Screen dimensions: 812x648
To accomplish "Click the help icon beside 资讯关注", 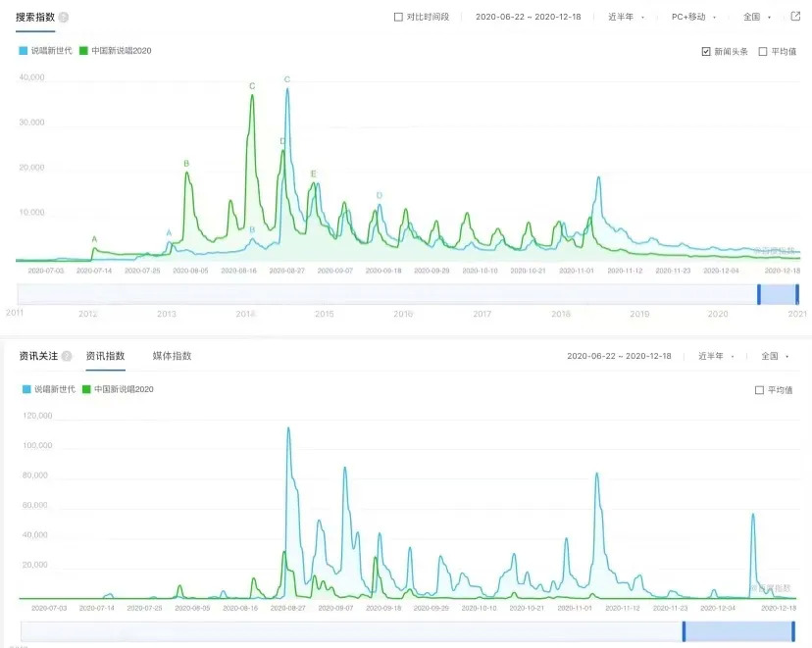I will pos(67,356).
